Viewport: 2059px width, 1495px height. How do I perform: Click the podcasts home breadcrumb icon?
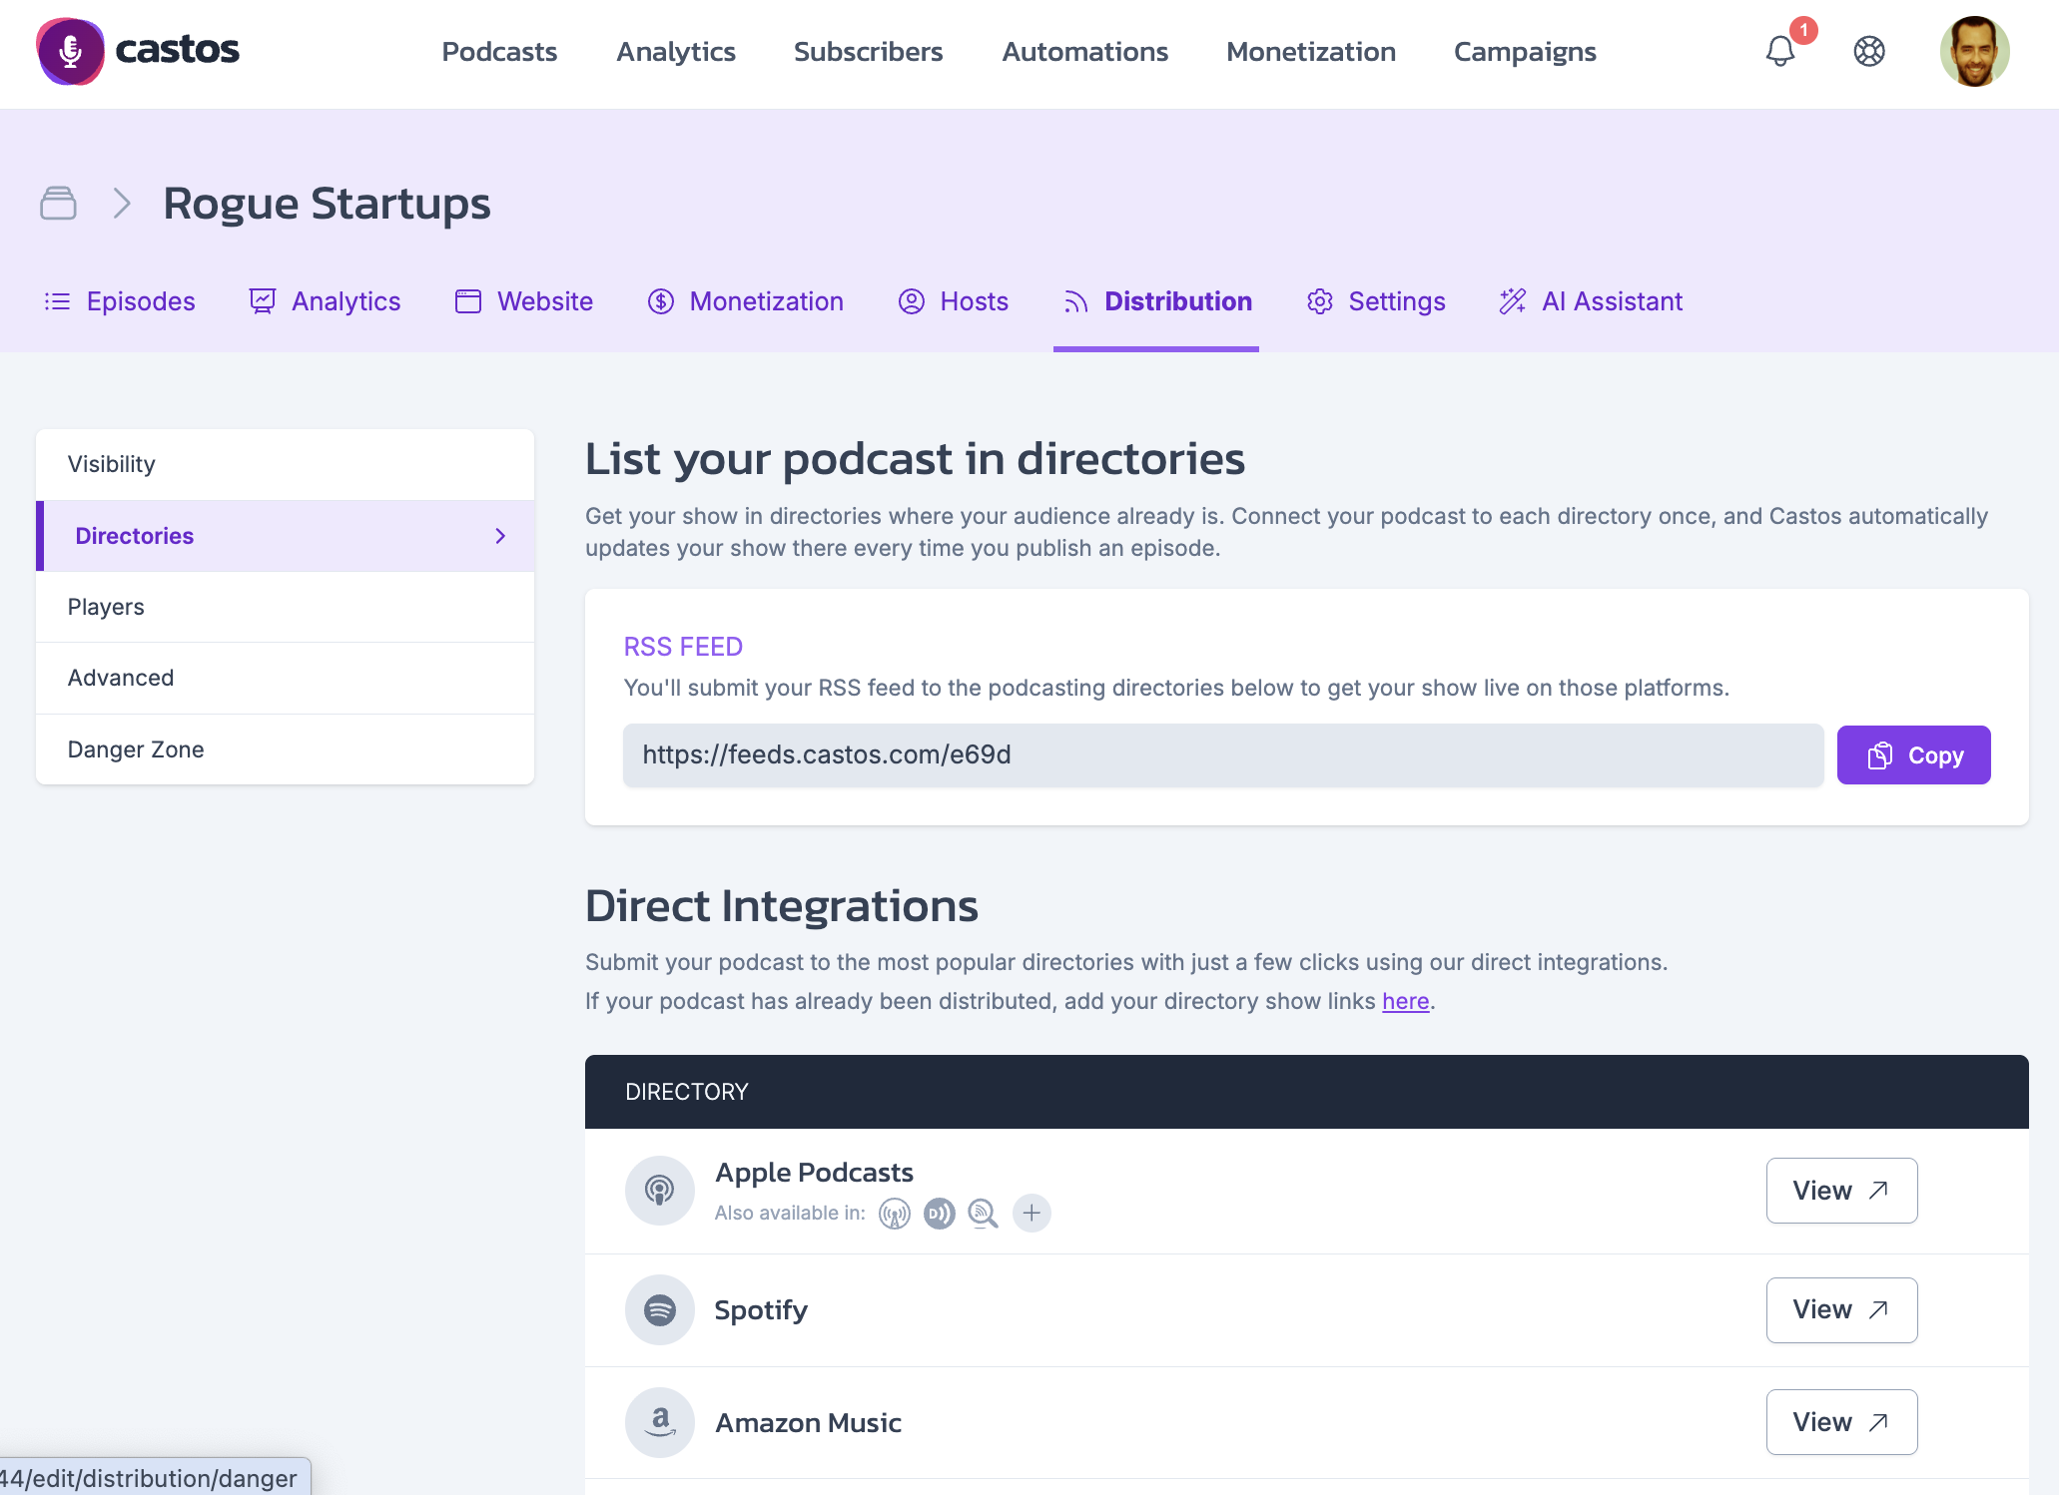(x=58, y=203)
